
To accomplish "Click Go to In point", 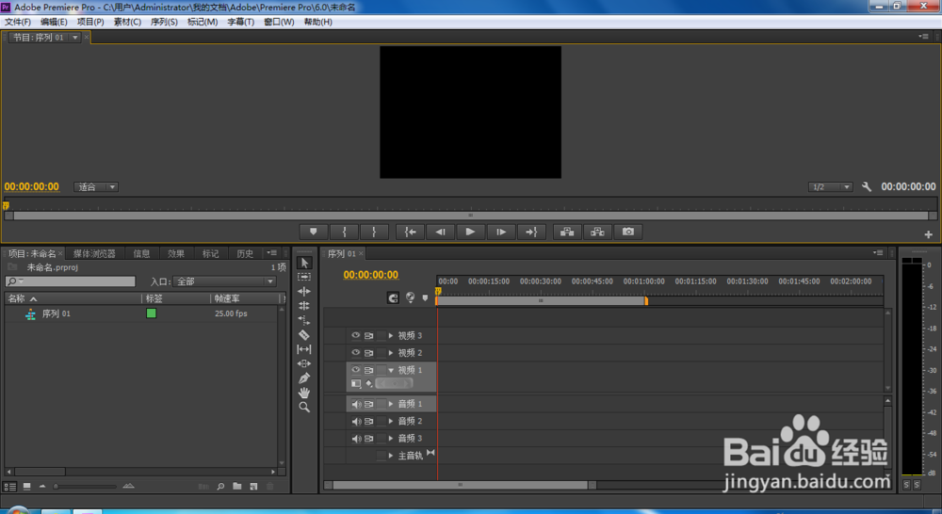I will tap(411, 232).
